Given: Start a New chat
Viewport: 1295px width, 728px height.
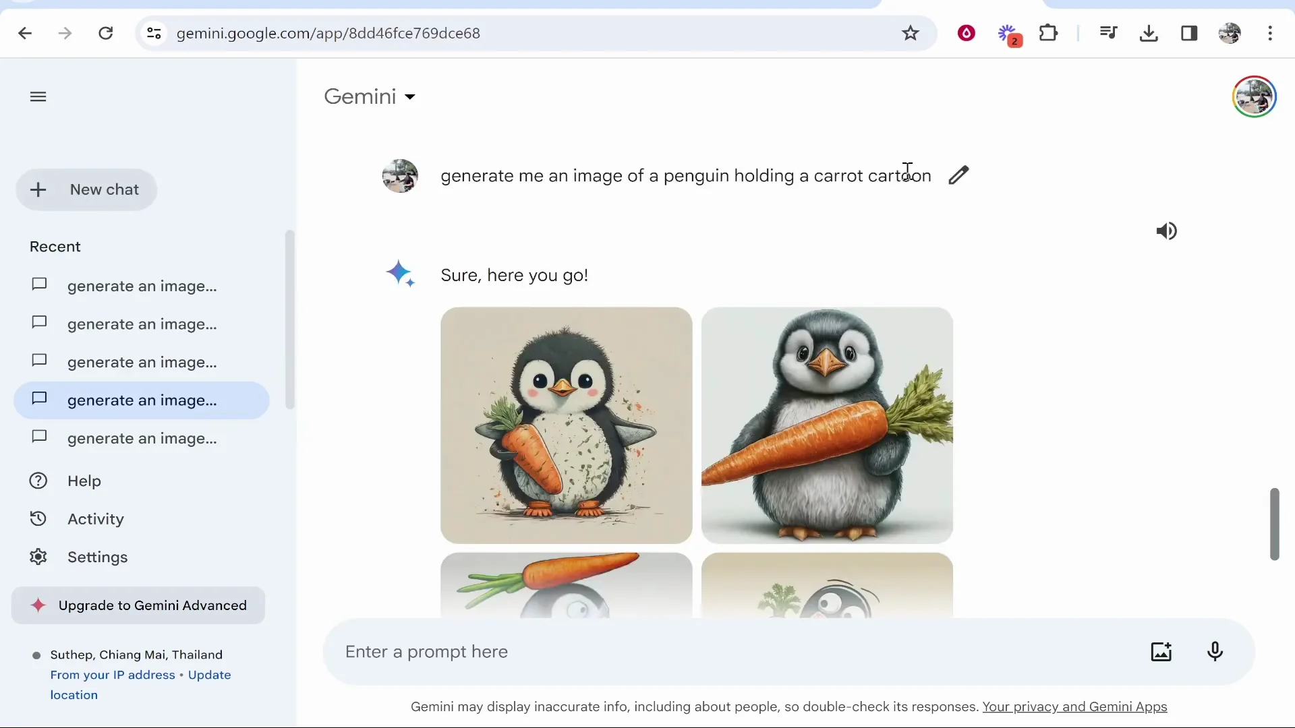Looking at the screenshot, I should coord(86,189).
